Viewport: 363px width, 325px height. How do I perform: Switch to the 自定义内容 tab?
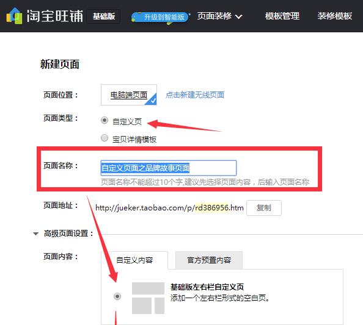[134, 260]
